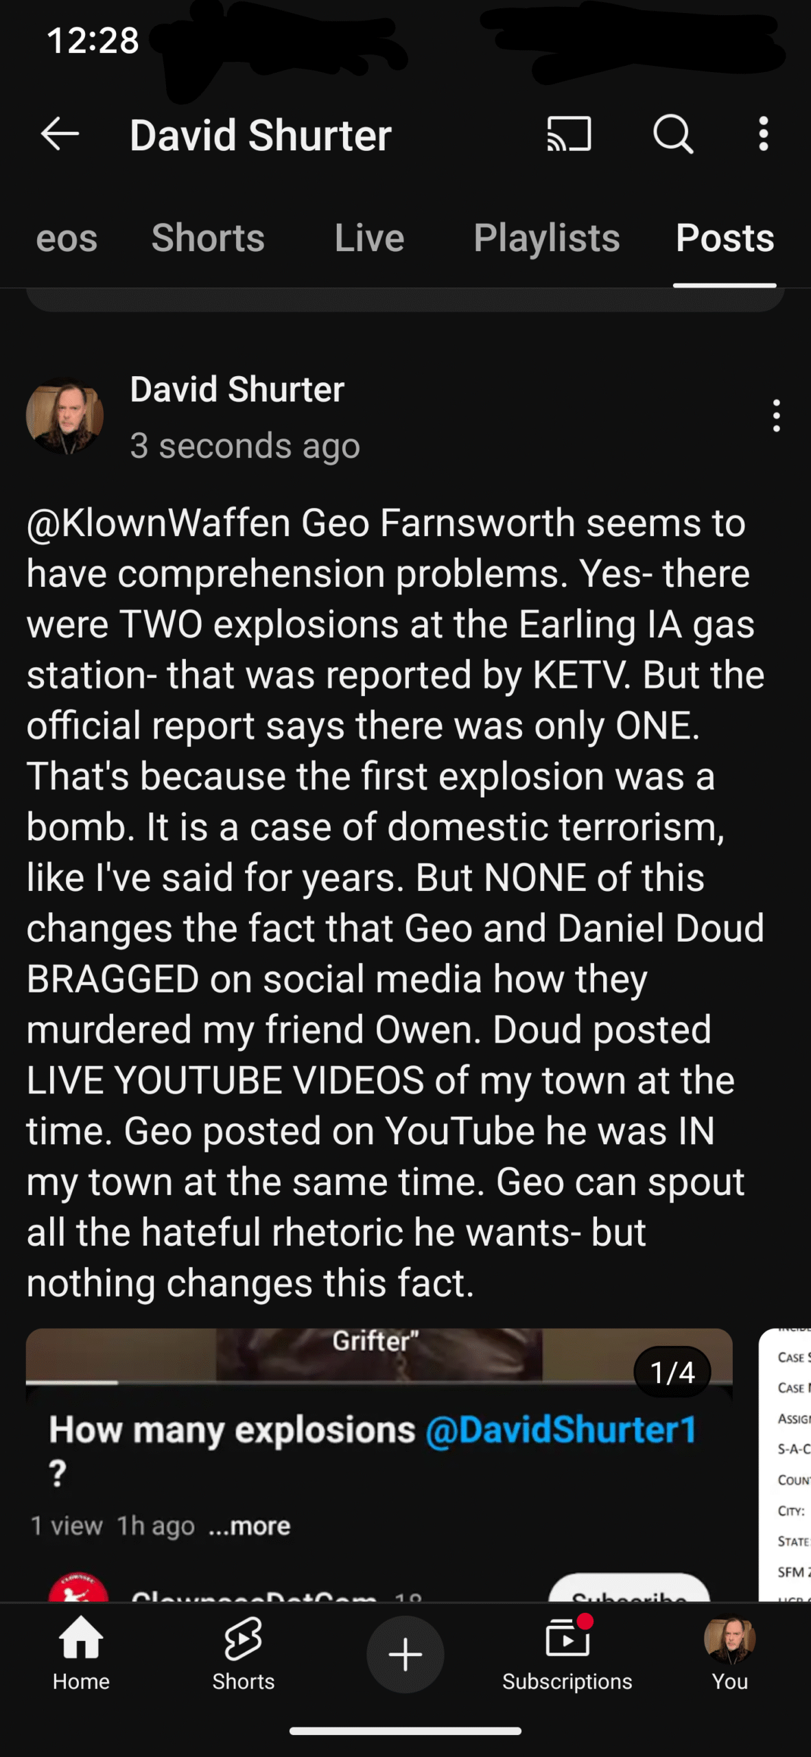This screenshot has width=811, height=1757.
Task: Tap the plus create button
Action: (405, 1654)
